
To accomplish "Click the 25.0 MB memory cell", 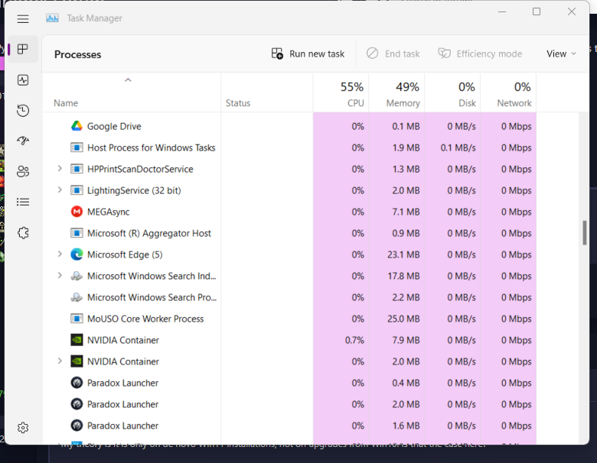I will tap(396, 319).
